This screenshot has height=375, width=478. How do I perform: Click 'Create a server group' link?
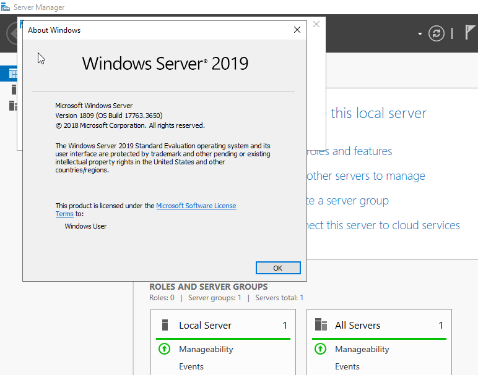click(347, 201)
